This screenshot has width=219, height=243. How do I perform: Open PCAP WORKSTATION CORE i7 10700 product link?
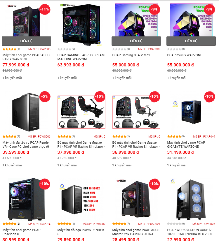click(190, 232)
